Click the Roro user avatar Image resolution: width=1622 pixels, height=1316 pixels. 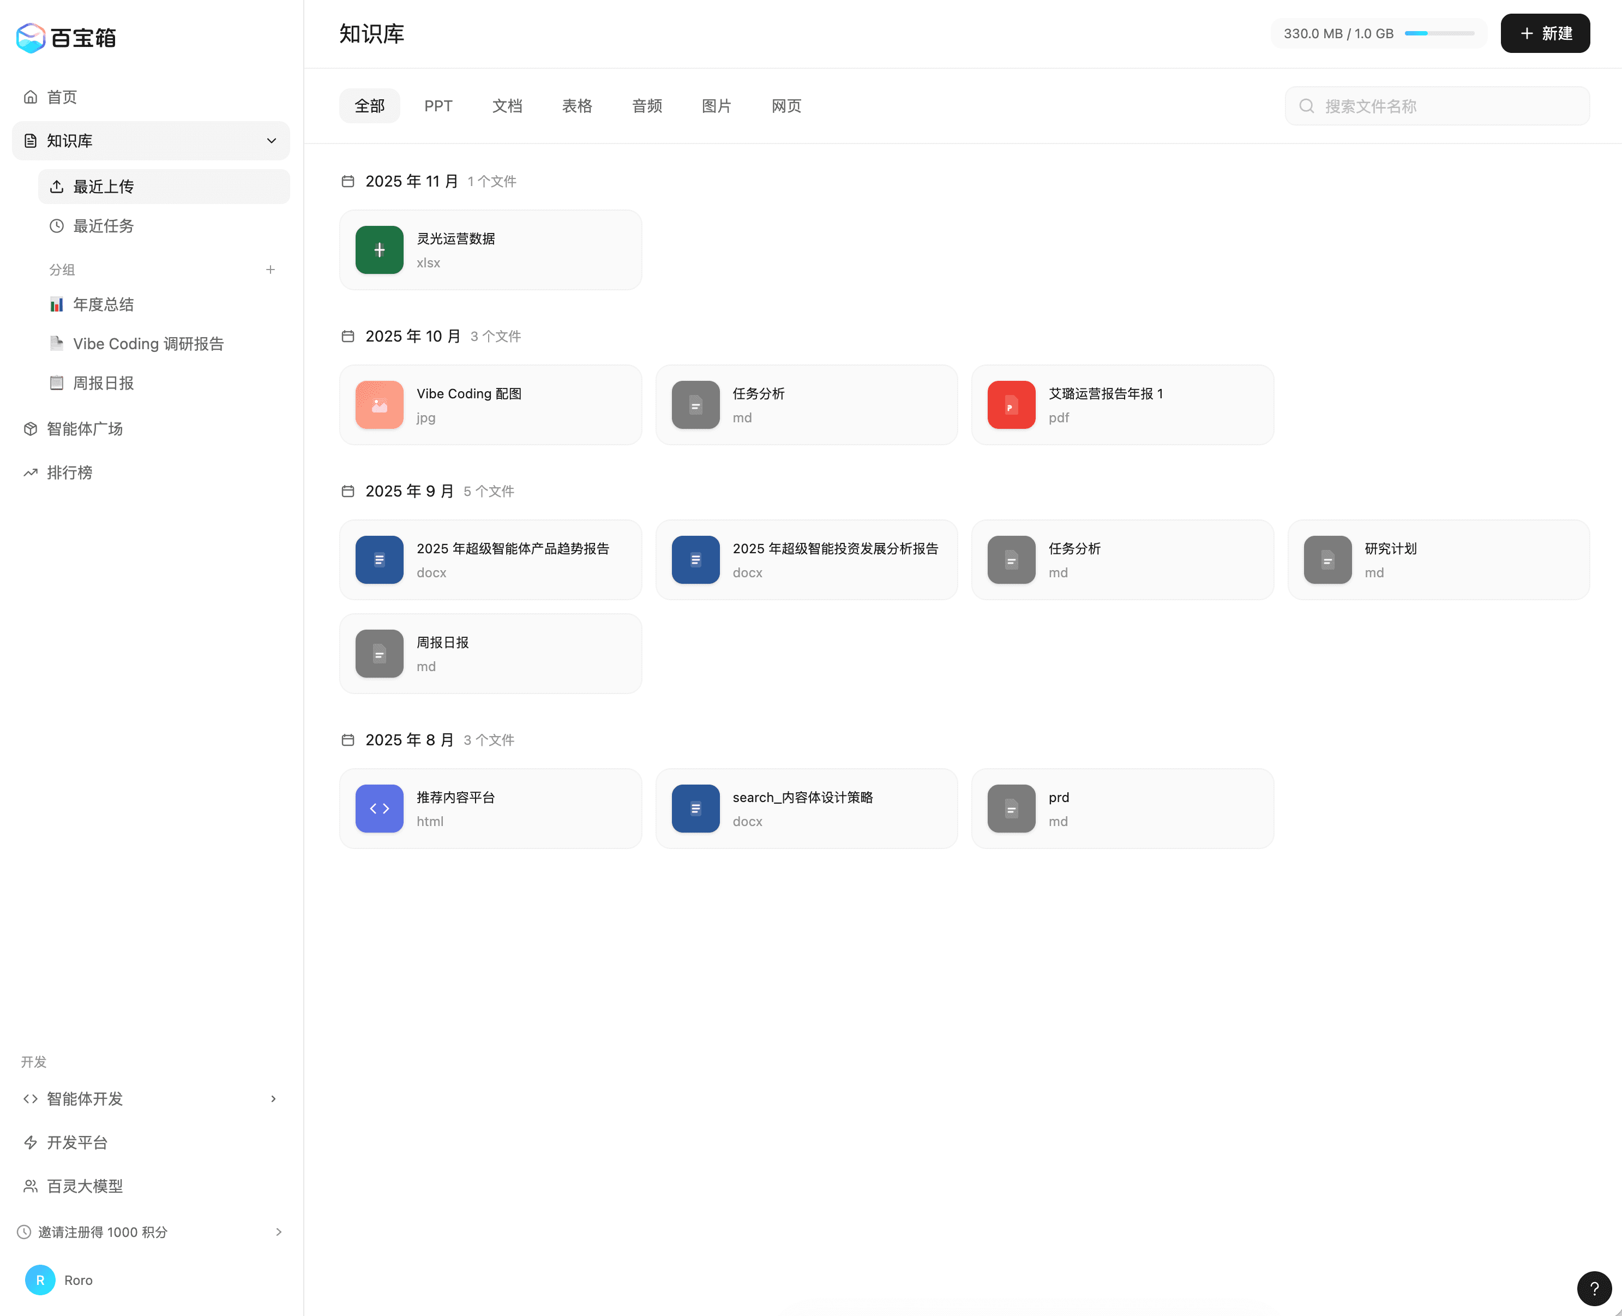[40, 1279]
